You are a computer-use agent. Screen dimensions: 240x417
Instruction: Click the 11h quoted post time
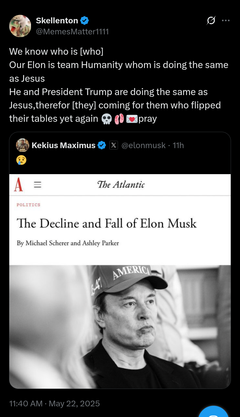(178, 145)
